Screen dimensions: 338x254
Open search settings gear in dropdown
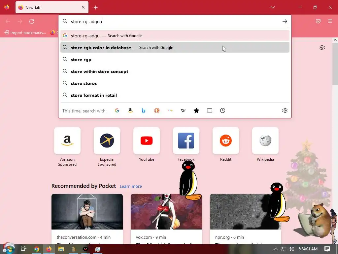(x=285, y=110)
